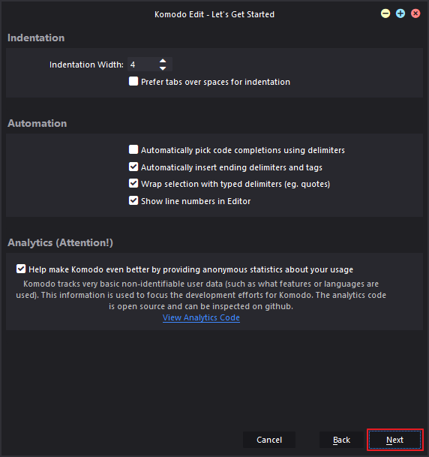Enable prefer tabs over spaces checkbox
429x457 pixels.
[x=133, y=81]
